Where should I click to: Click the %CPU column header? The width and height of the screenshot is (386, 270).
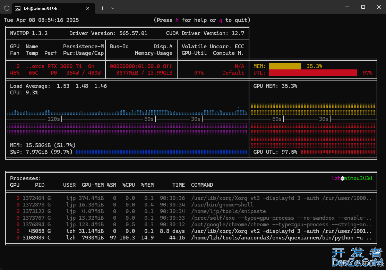click(x=129, y=185)
